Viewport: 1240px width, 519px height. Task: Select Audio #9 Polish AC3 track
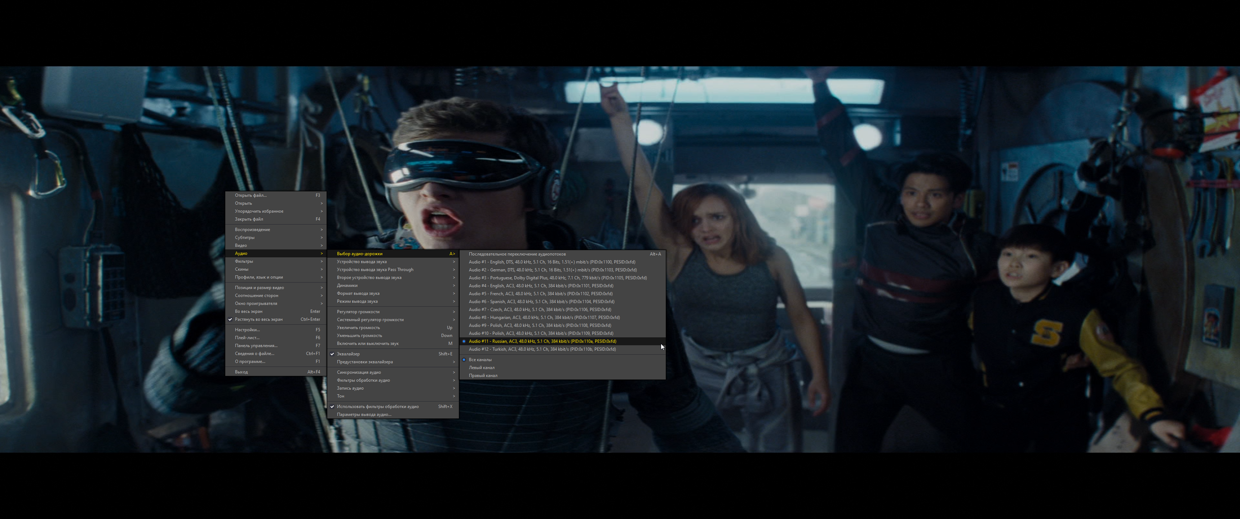(563, 325)
